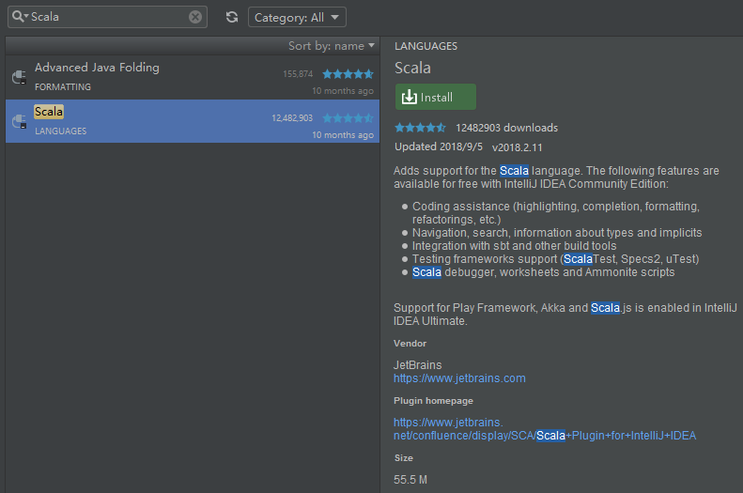This screenshot has height=493, width=743.
Task: Click the 12482903 downloads text
Action: 506,128
